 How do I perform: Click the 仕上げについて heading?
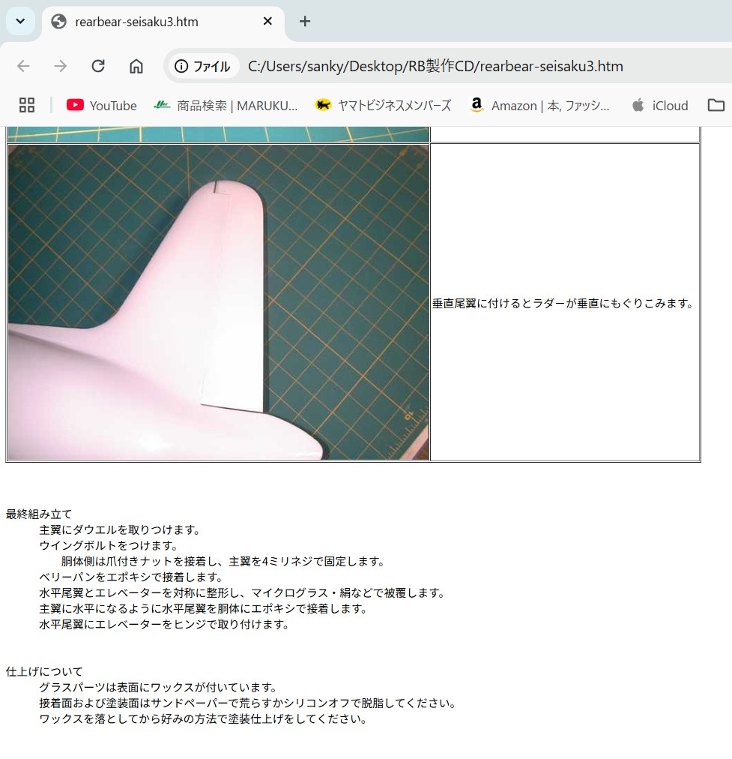pyautogui.click(x=44, y=671)
